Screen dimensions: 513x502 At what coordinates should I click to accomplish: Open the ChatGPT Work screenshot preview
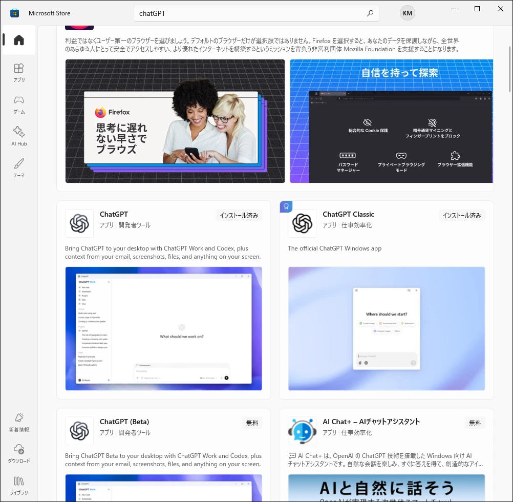tap(164, 328)
